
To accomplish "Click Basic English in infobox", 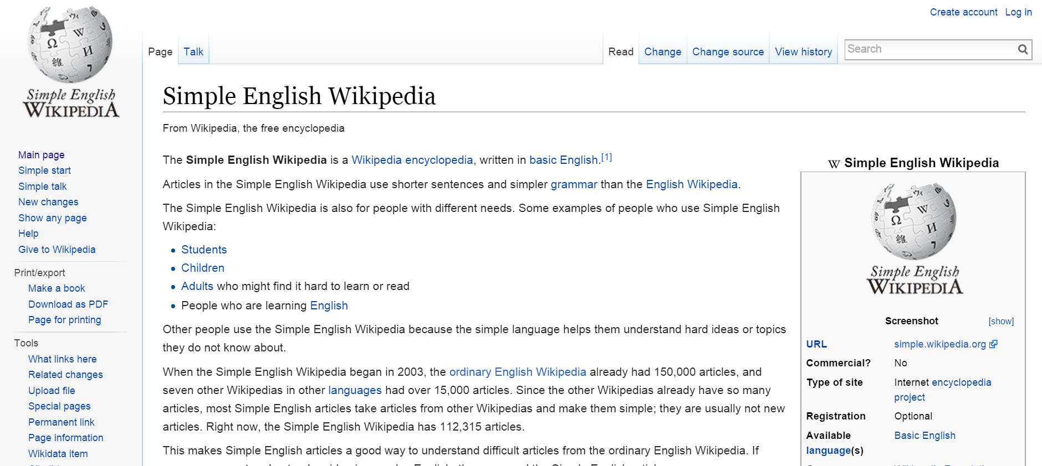I will tap(925, 436).
